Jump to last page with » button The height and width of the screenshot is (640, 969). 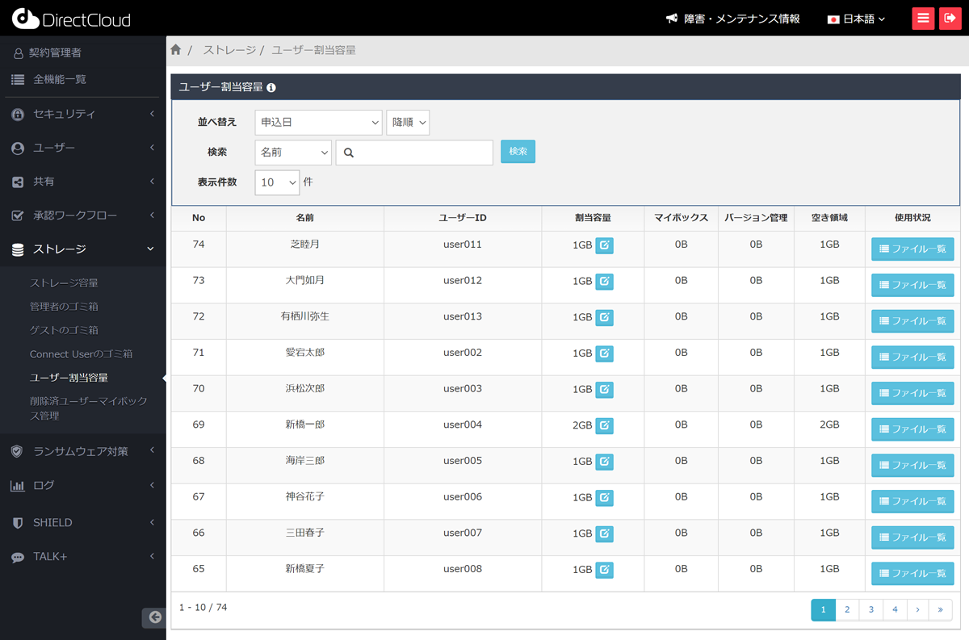(941, 610)
